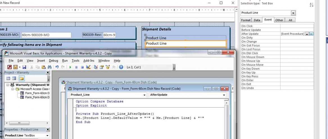Screen dimensions: 328x139
Task: Click the After Update builder ellipsis button
Action: tap(311, 34)
